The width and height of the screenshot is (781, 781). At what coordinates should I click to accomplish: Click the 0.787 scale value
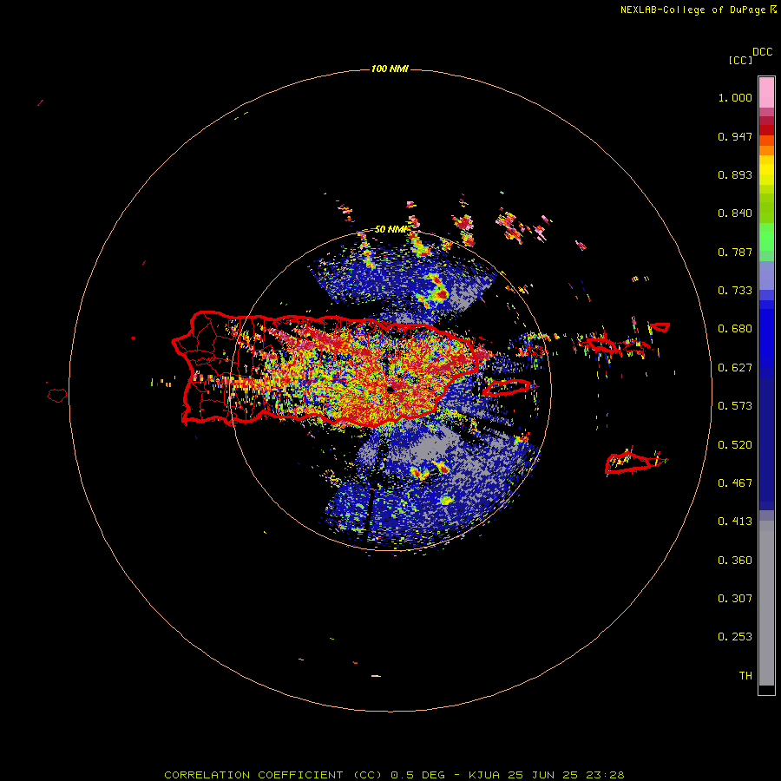point(735,252)
